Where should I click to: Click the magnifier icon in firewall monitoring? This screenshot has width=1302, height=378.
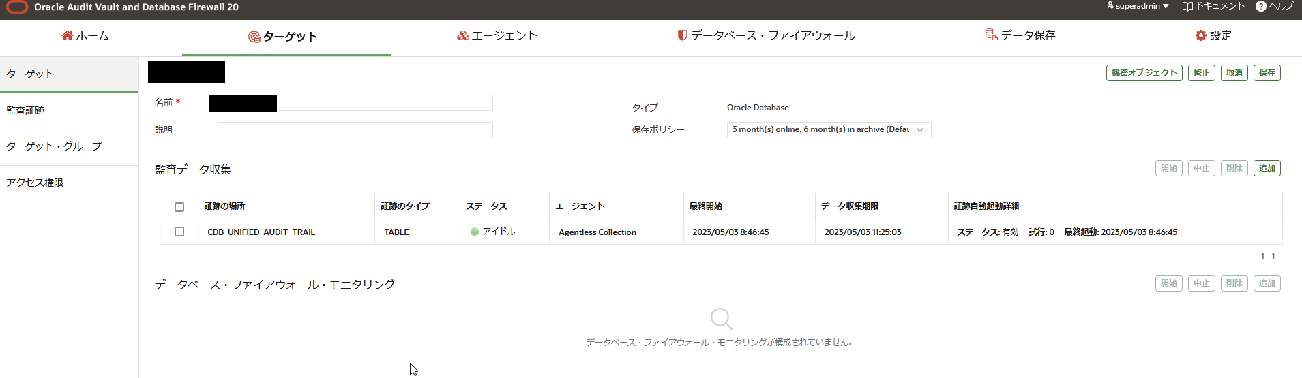point(721,318)
